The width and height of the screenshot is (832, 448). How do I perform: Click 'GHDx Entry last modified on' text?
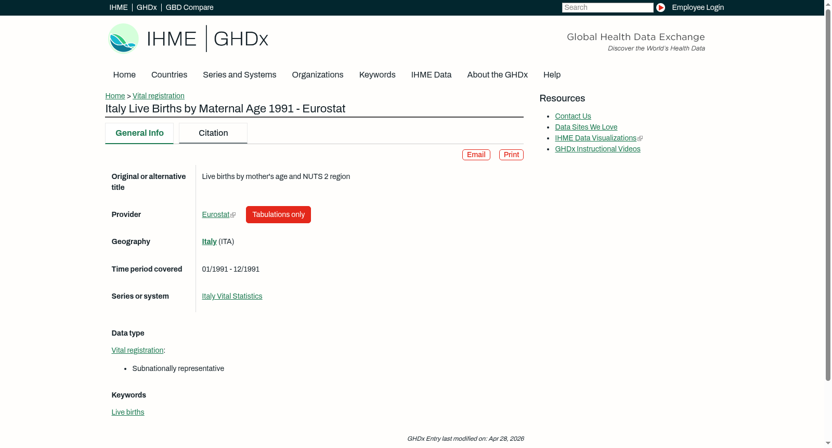(465, 439)
